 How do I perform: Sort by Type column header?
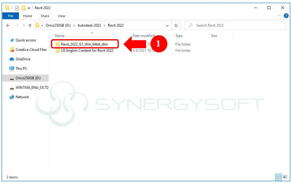click(179, 36)
